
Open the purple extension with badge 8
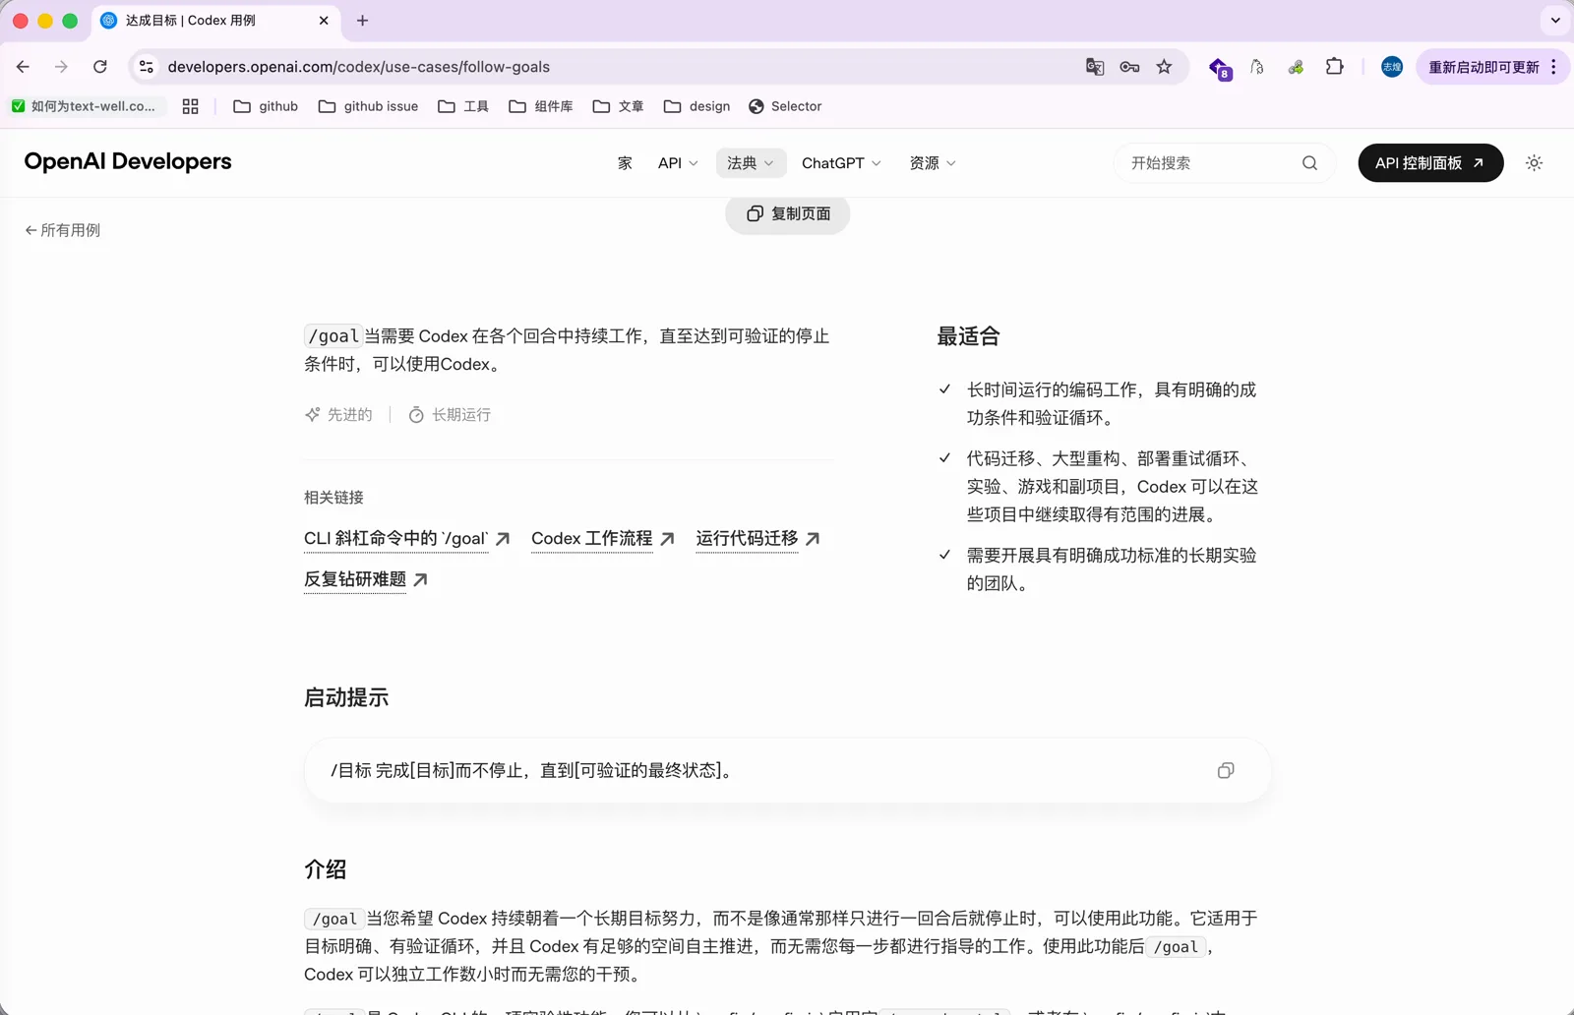[1220, 68]
